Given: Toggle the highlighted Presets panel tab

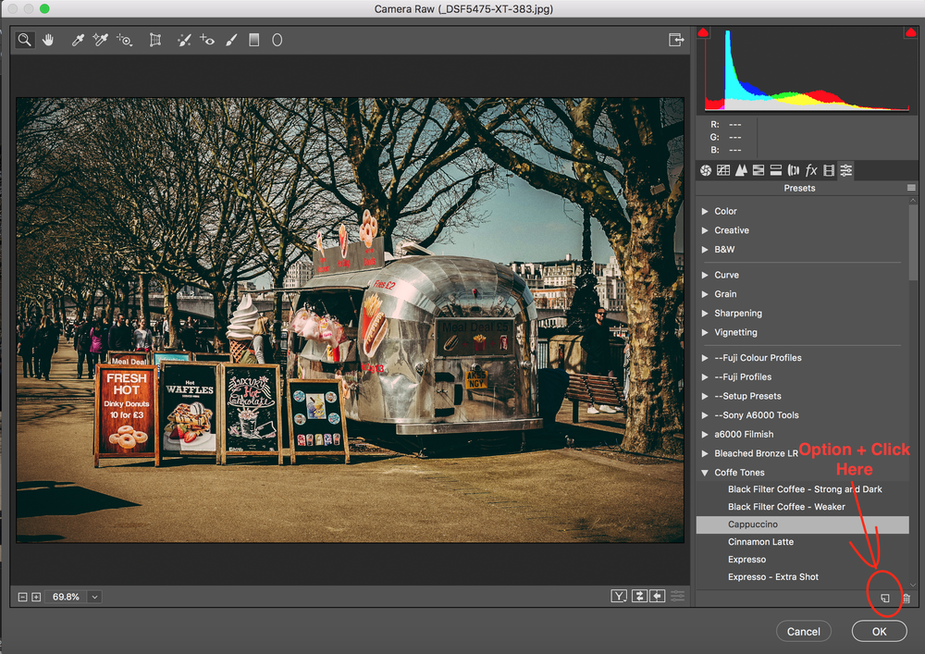Looking at the screenshot, I should tap(845, 170).
